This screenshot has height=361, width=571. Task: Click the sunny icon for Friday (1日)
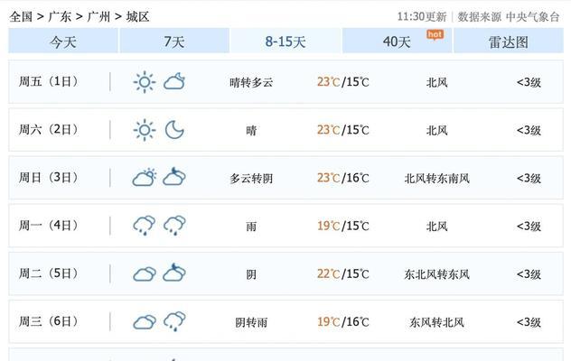(145, 82)
